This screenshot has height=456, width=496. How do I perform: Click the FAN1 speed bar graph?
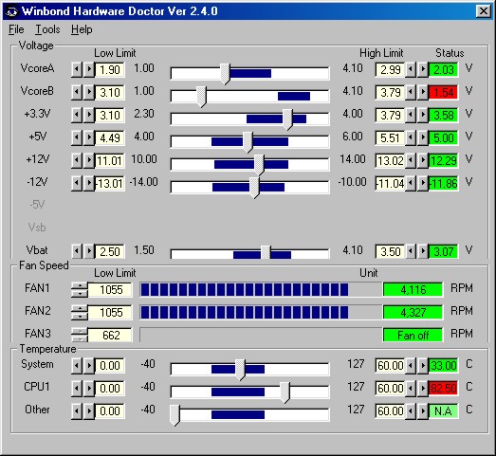tap(261, 290)
